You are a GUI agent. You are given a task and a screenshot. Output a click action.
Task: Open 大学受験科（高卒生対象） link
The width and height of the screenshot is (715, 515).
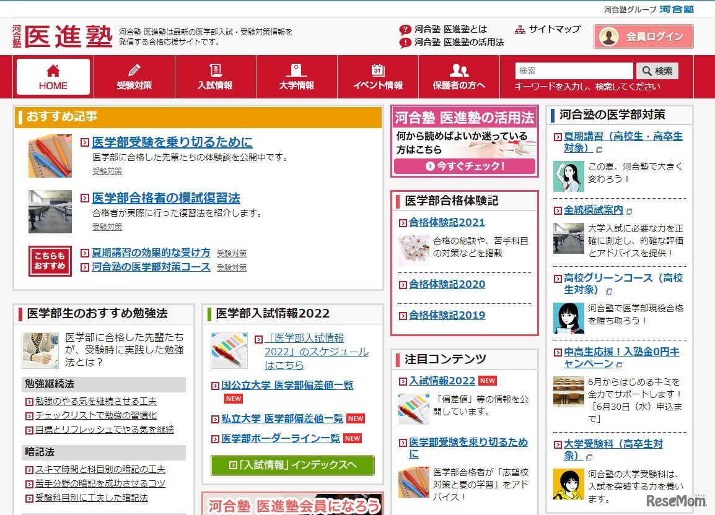[613, 449]
